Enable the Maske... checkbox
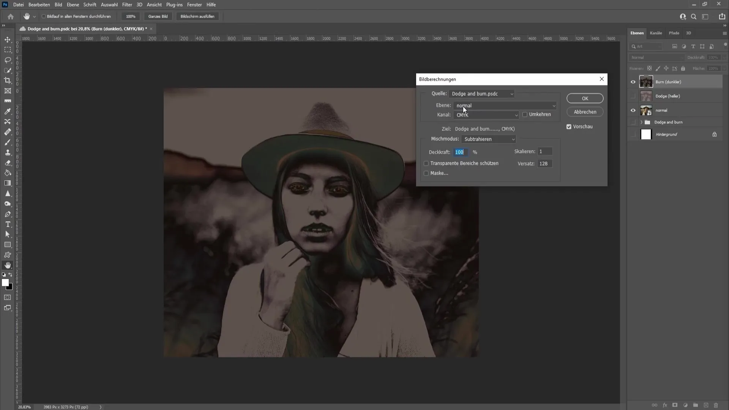 click(x=426, y=173)
